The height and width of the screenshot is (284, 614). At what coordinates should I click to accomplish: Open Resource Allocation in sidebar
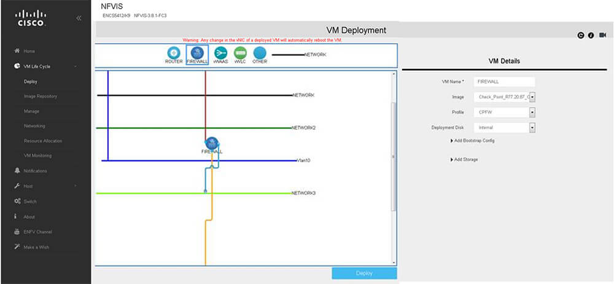coord(43,141)
